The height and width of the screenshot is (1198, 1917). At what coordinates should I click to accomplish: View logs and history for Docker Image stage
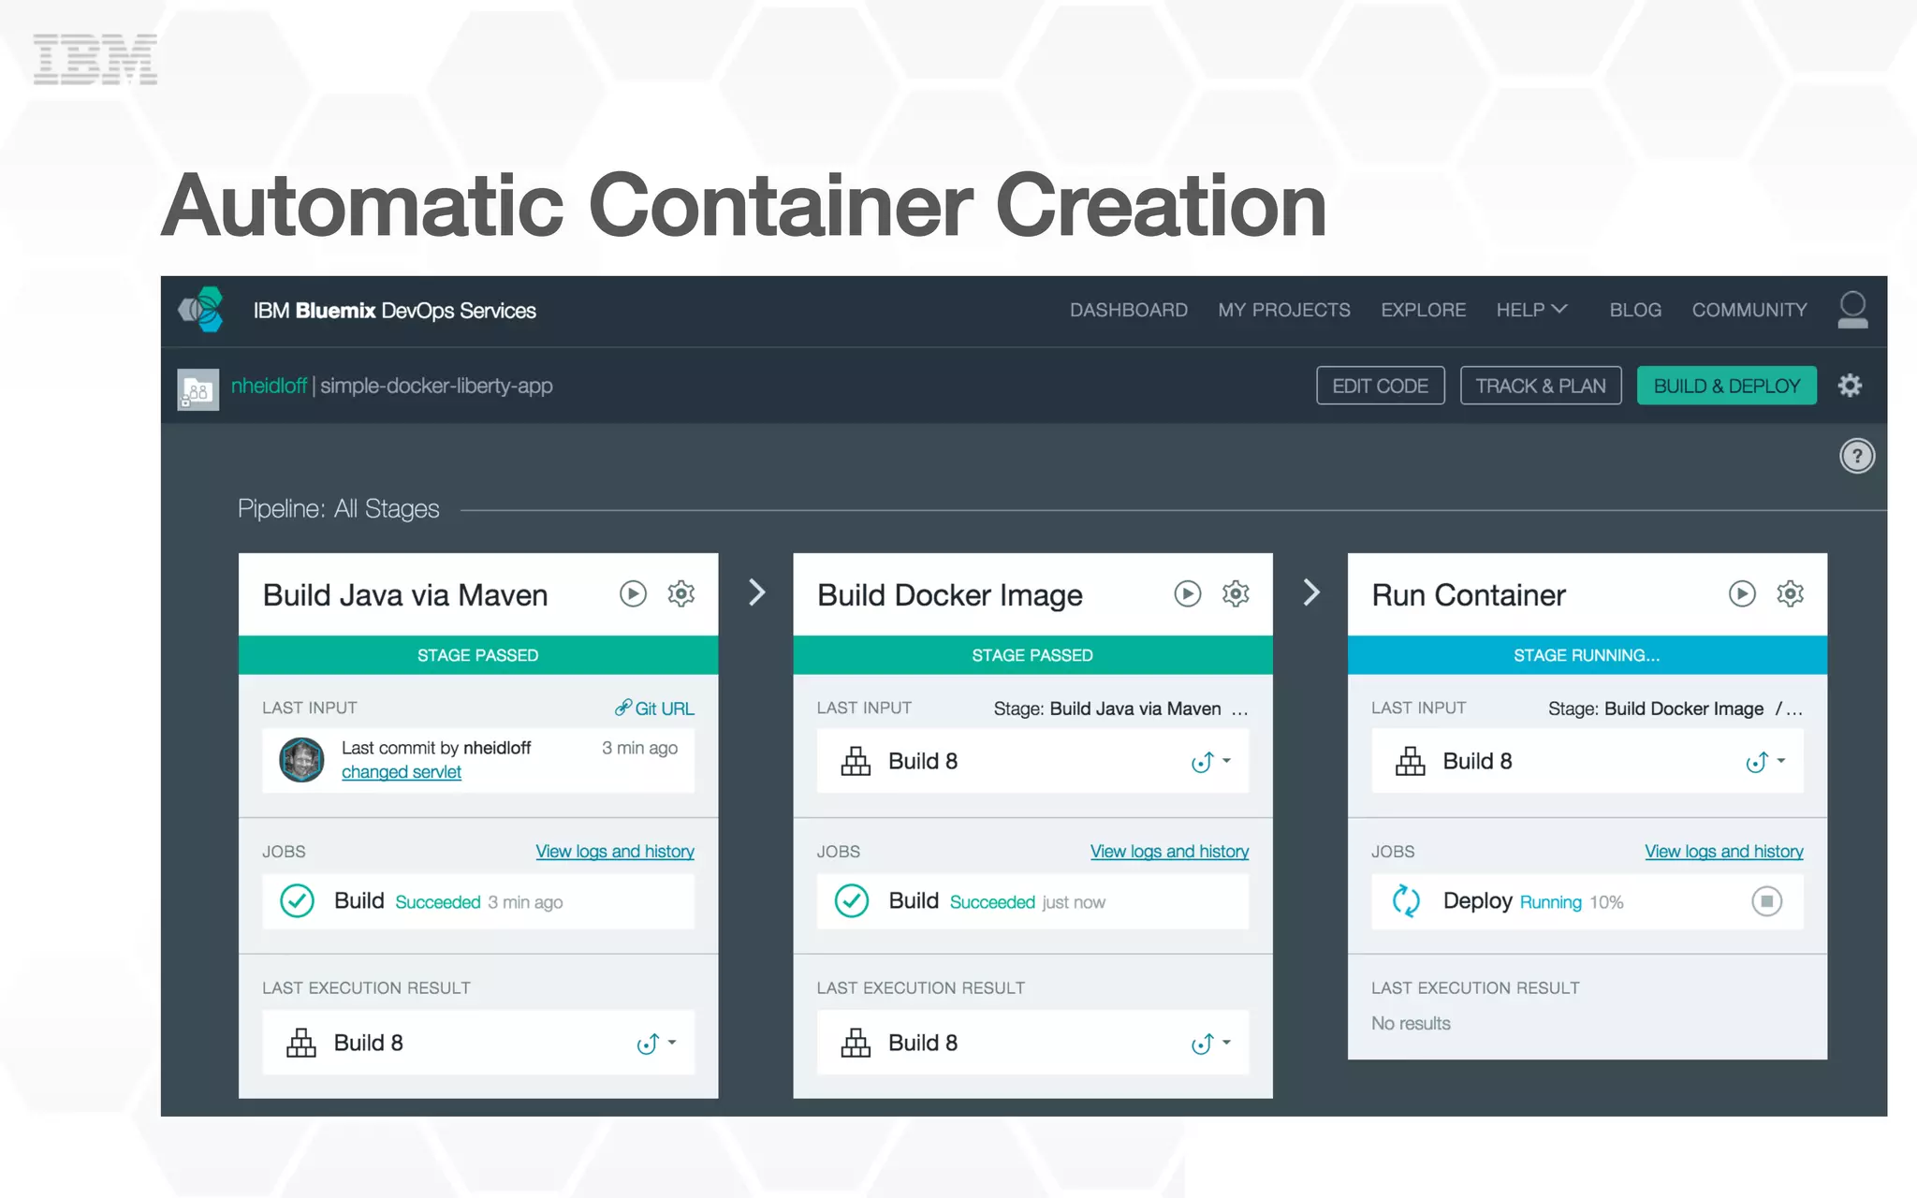[1169, 852]
